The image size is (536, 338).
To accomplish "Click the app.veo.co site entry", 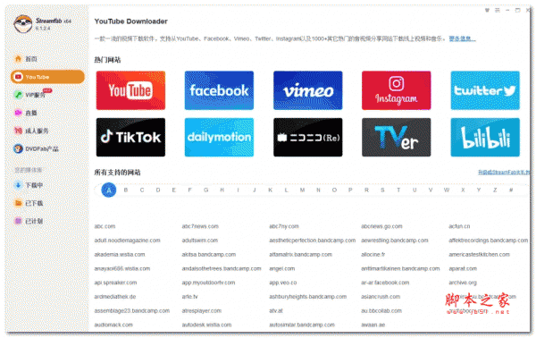I will 282,283.
